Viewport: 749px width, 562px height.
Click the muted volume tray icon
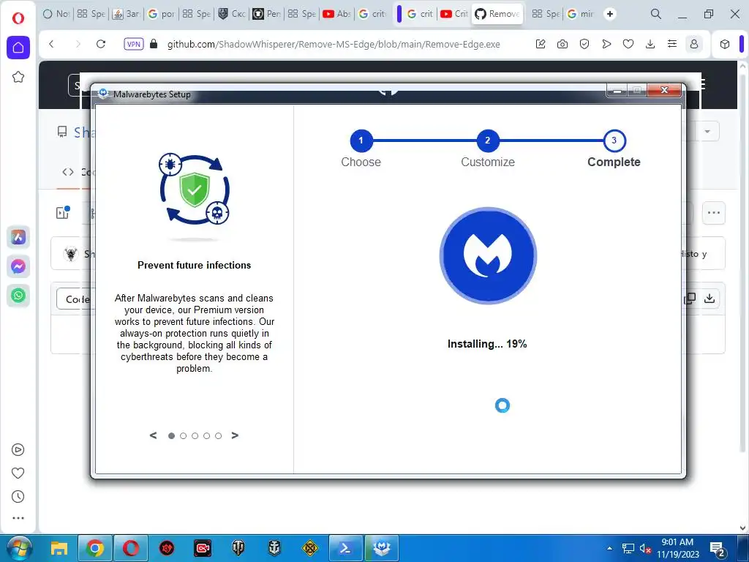point(645,549)
